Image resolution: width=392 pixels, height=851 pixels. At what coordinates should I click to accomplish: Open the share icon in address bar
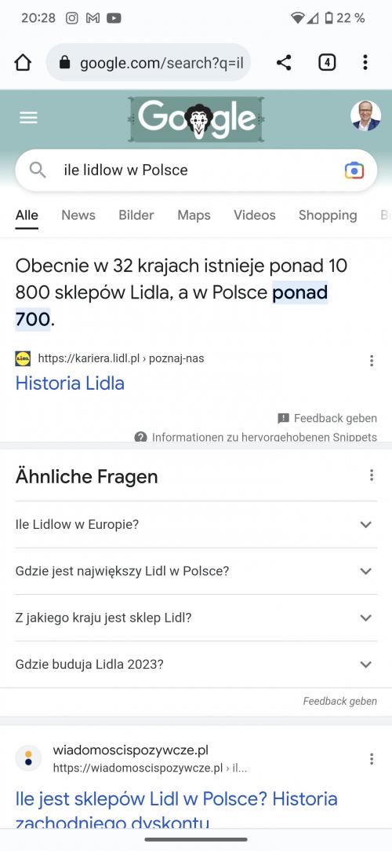284,63
